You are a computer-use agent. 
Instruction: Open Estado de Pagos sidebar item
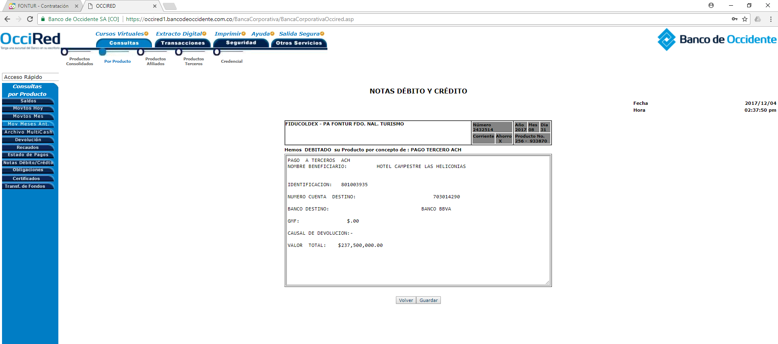click(28, 155)
